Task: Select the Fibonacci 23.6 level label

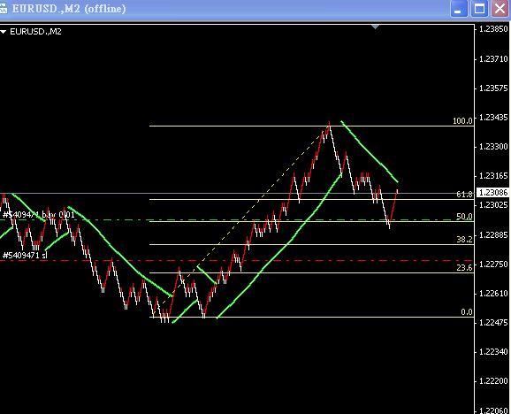Action: click(x=464, y=268)
